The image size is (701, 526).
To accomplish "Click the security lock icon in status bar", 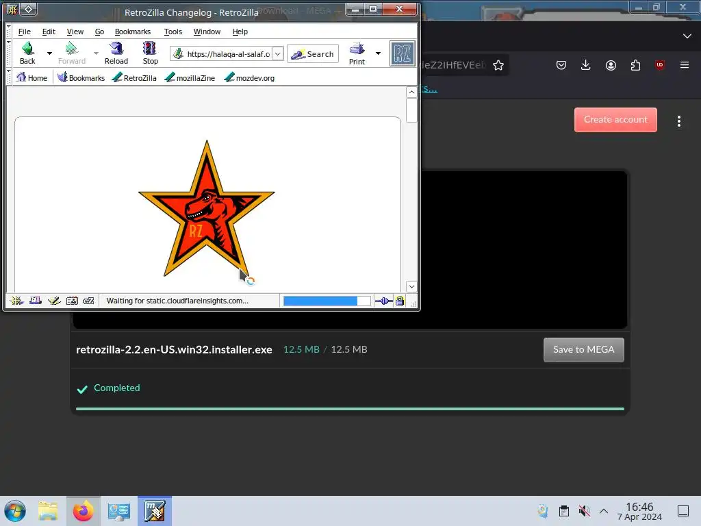I will click(400, 301).
